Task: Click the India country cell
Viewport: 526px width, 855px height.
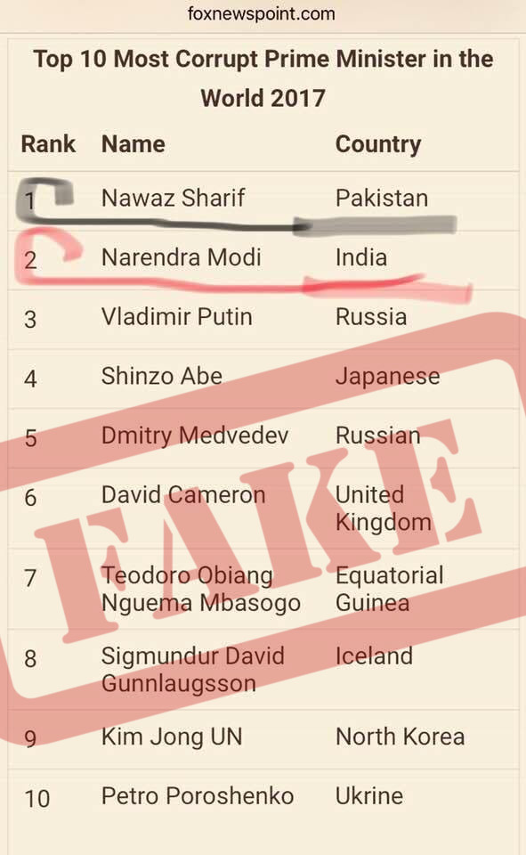Action: pos(361,257)
